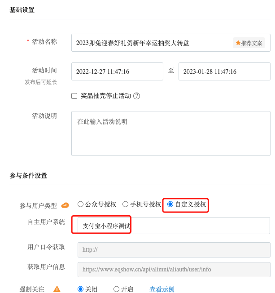Click the 参与条件设置 section heading
Viewport: 275px width, 293px height.
tap(28, 175)
